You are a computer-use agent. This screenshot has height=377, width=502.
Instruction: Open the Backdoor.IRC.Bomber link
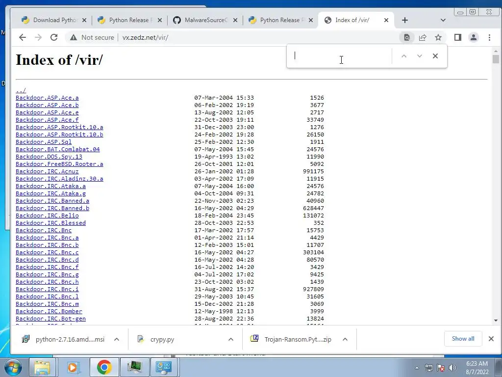pos(49,311)
